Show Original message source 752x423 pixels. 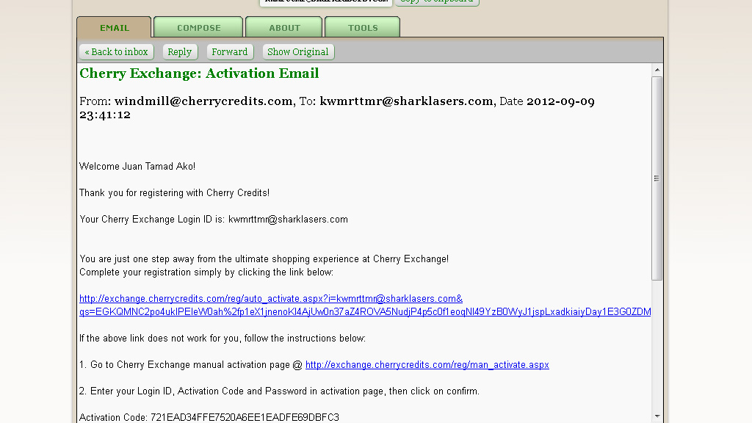pyautogui.click(x=298, y=52)
